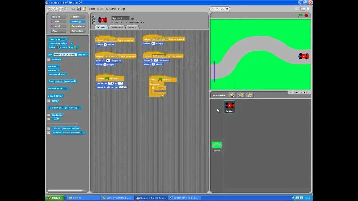Toggle the loudness reporter checkbox
358x201 pixels.
point(49,115)
